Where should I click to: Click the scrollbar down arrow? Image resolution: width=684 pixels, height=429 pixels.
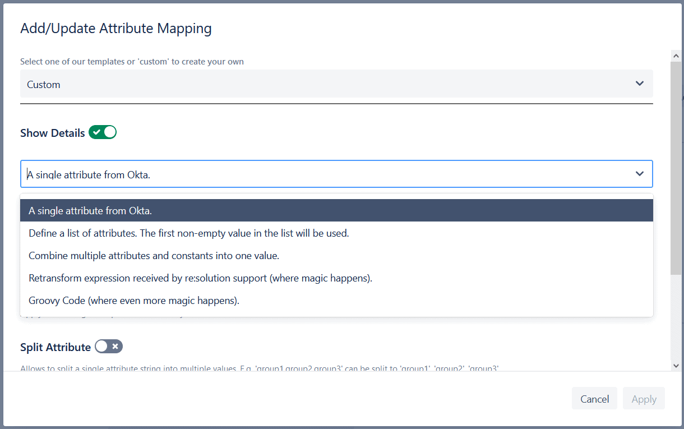point(676,365)
